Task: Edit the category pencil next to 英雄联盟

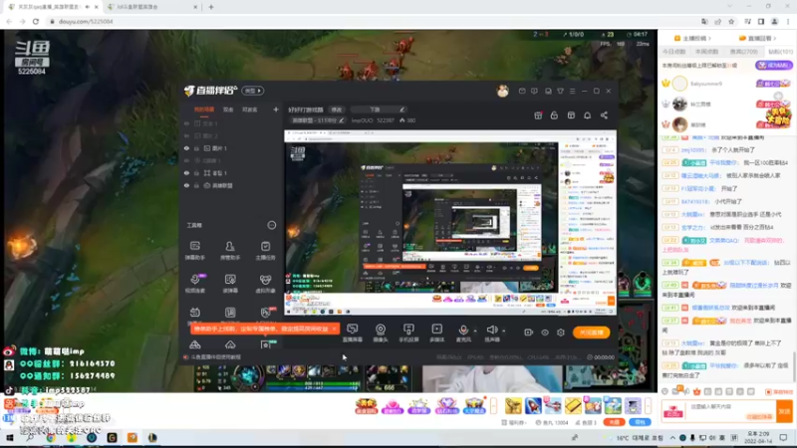Action: 342,120
